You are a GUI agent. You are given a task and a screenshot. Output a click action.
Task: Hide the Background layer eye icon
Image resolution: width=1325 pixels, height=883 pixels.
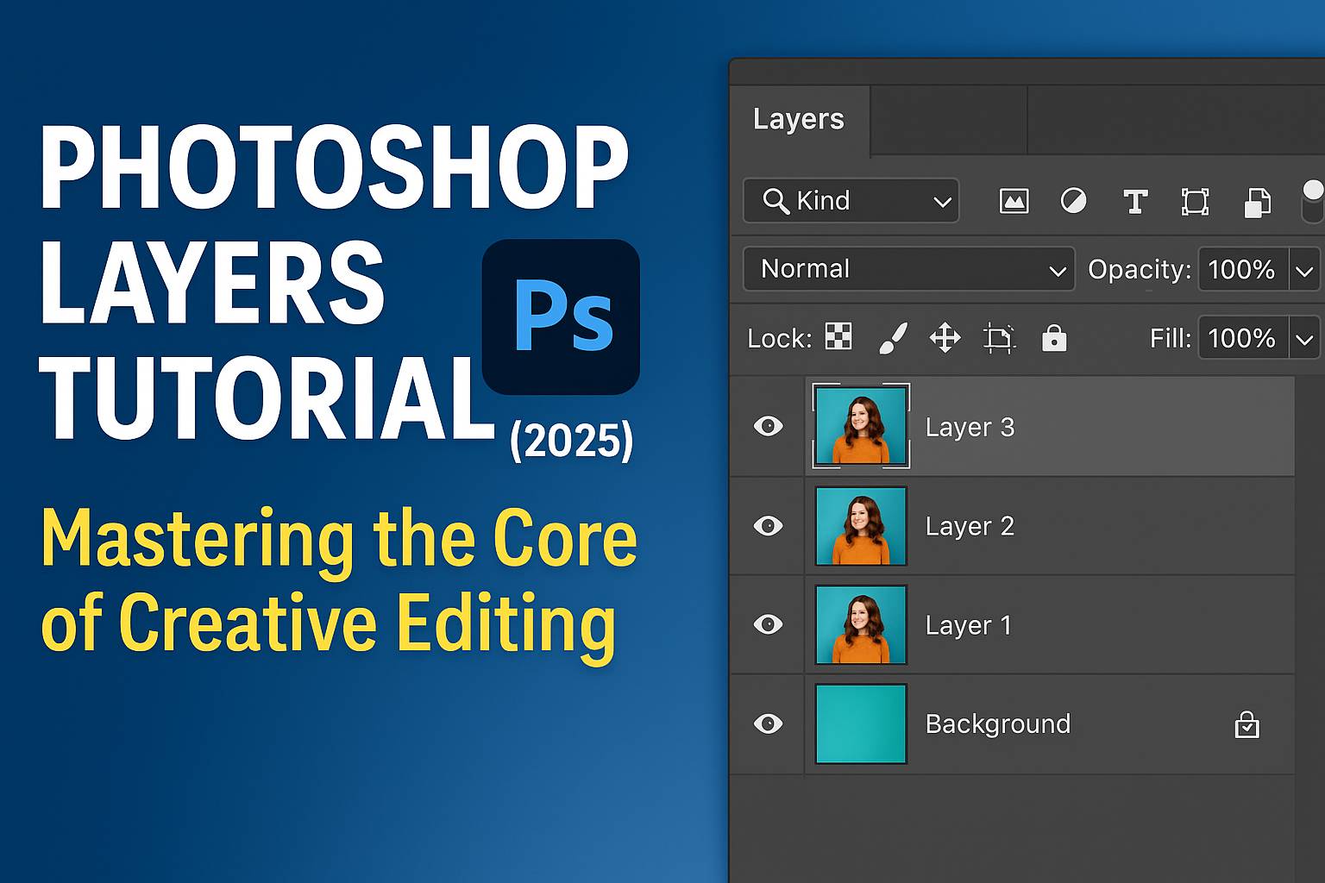tap(768, 723)
